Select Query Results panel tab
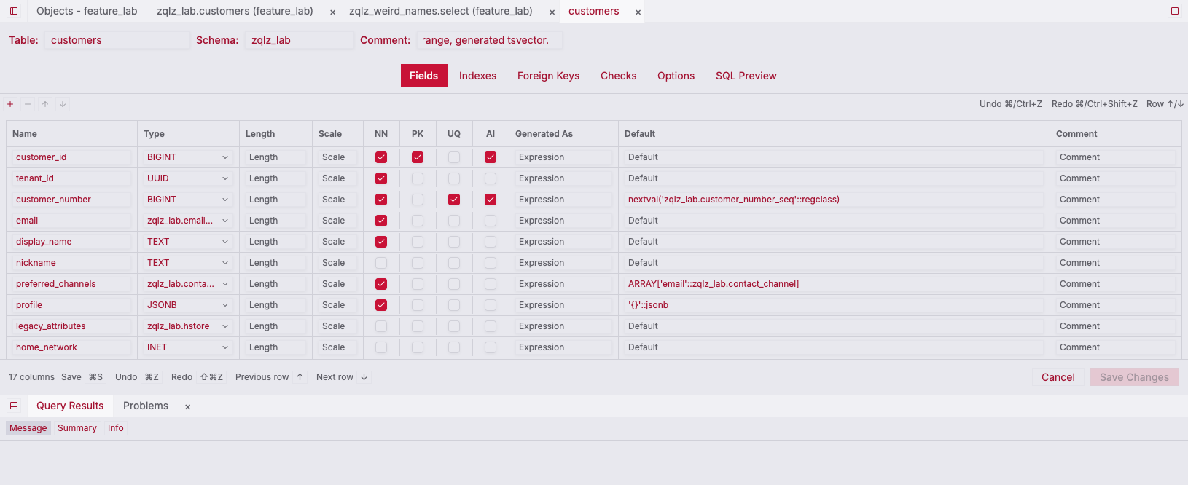 pos(70,406)
